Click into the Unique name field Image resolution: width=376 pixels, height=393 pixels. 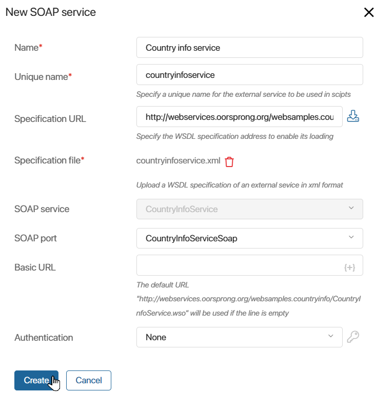point(249,75)
